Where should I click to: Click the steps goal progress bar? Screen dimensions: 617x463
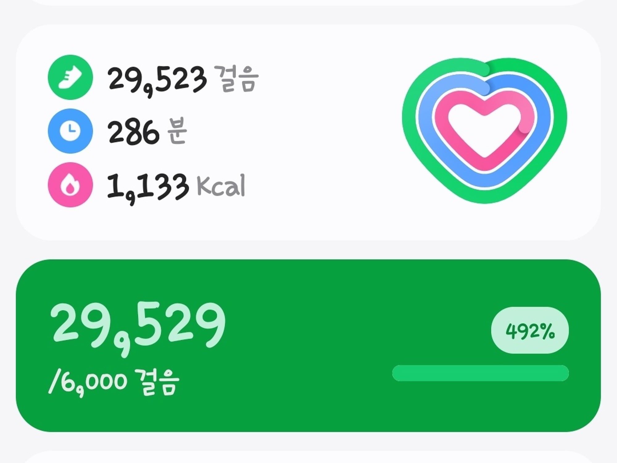pos(480,373)
